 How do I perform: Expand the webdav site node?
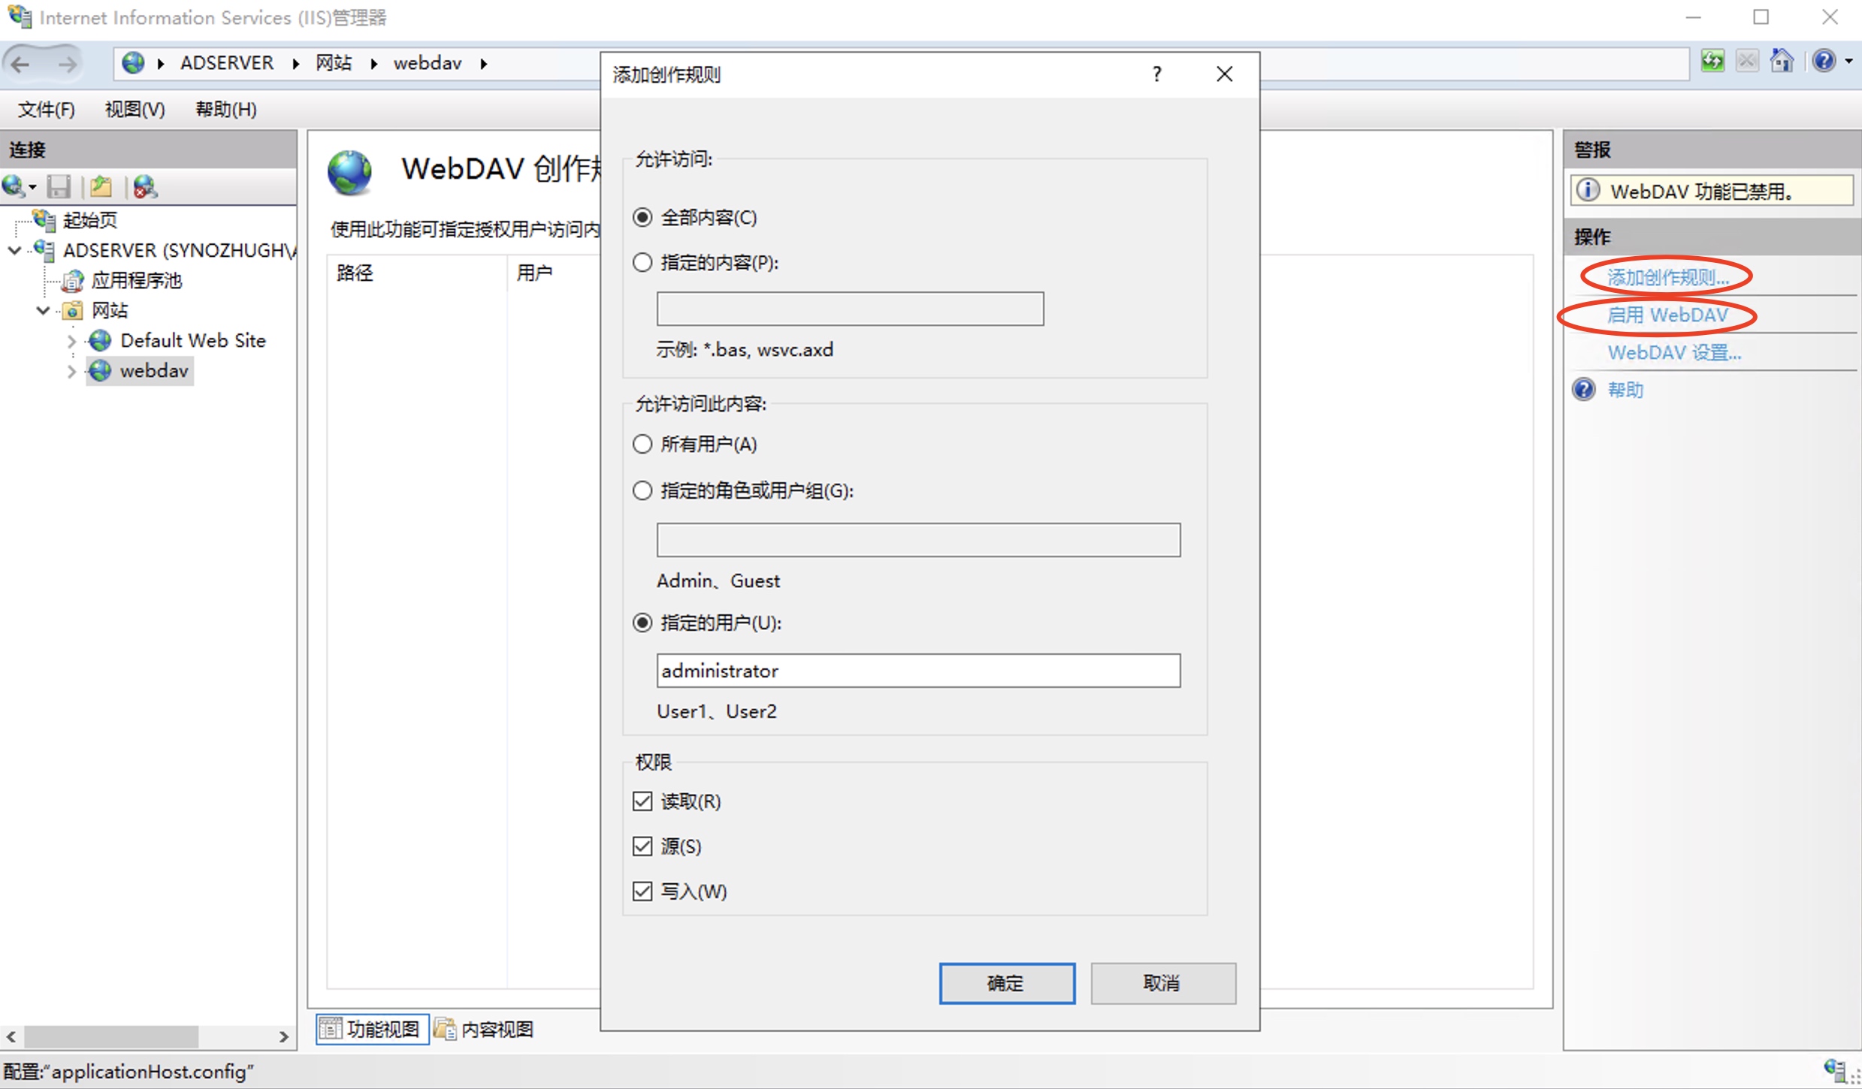pos(72,371)
